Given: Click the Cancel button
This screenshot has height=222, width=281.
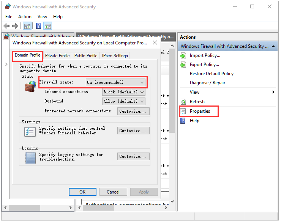Looking at the screenshot, I should tap(113, 192).
